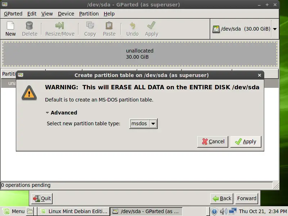Click the clock showing Thu Oct 21
This screenshot has width=288, height=216.
tap(263, 211)
